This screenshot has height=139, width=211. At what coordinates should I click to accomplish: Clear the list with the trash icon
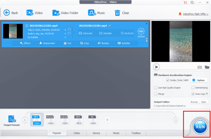pyautogui.click(x=122, y=13)
